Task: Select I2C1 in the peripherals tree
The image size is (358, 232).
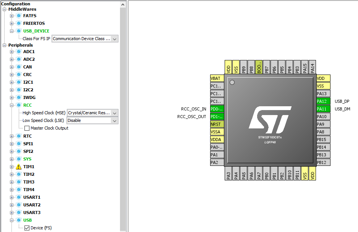Action: [28, 82]
